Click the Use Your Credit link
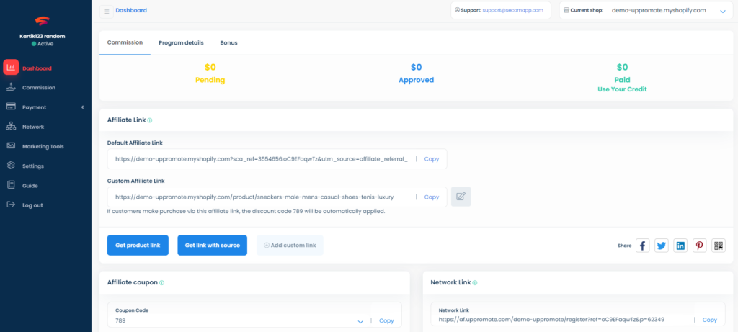Image resolution: width=738 pixels, height=332 pixels. pyautogui.click(x=622, y=89)
